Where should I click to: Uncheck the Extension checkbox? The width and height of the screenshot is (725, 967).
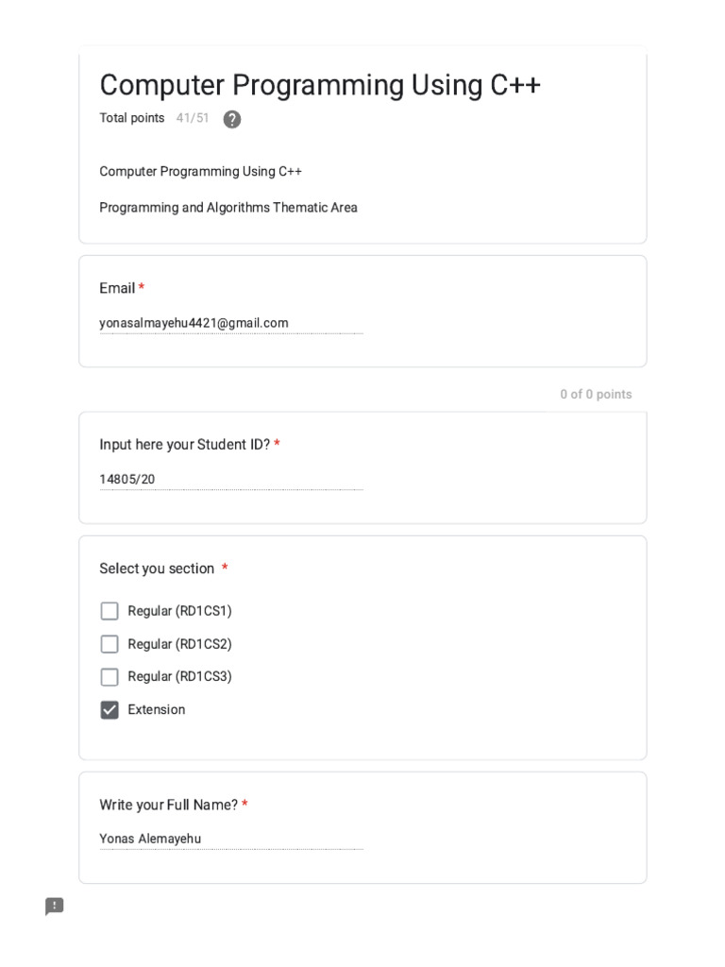(110, 710)
